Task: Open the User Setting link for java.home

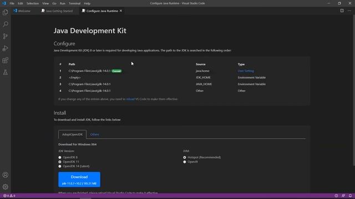Action: point(246,71)
